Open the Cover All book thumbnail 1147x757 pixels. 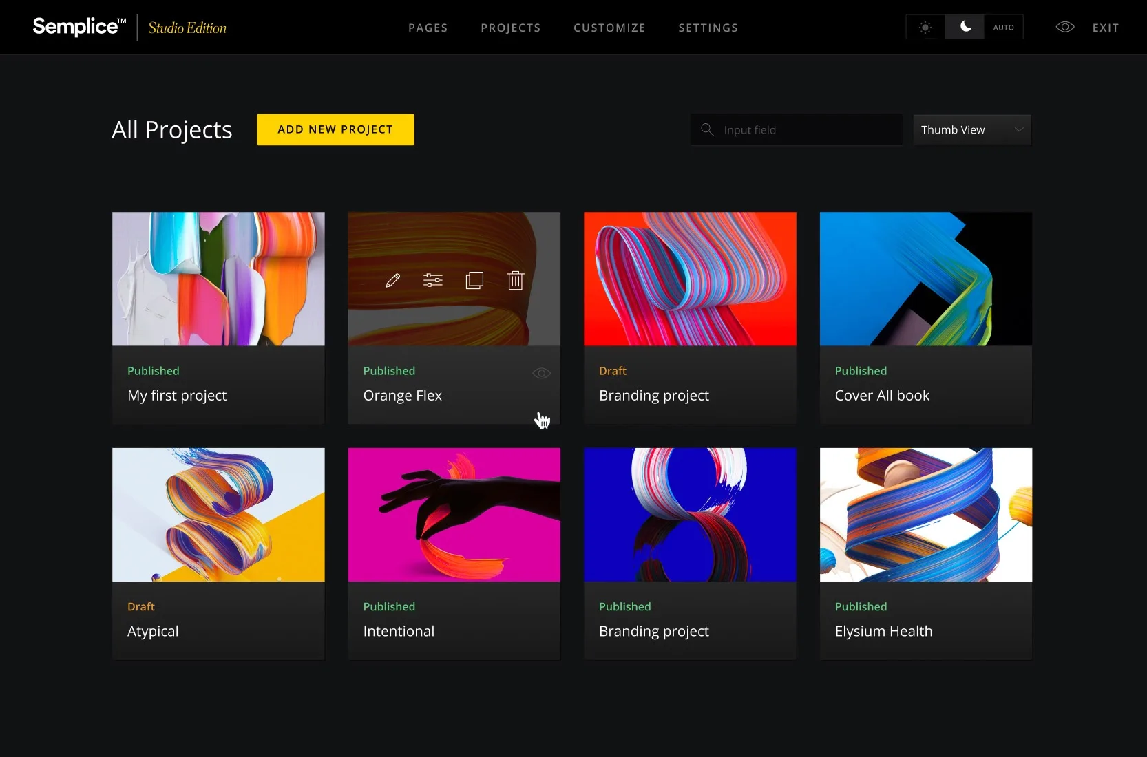tap(926, 279)
